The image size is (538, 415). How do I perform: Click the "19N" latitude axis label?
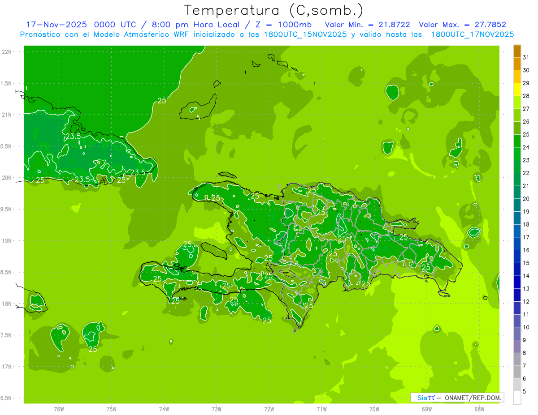coord(7,240)
